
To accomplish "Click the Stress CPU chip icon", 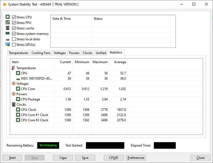I will [8, 17].
